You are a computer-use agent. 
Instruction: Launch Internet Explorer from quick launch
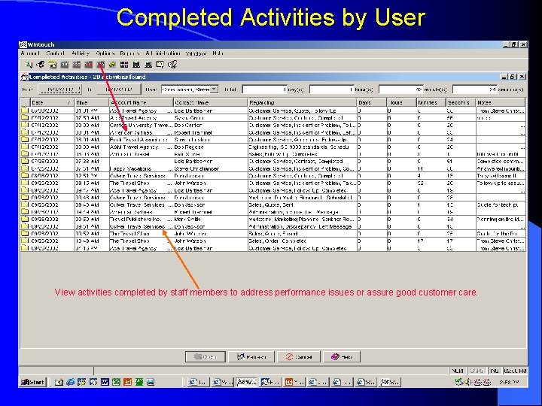coord(71,382)
